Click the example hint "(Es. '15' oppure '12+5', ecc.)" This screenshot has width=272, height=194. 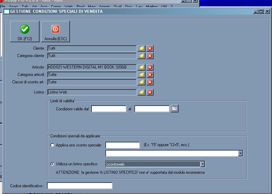(166, 145)
